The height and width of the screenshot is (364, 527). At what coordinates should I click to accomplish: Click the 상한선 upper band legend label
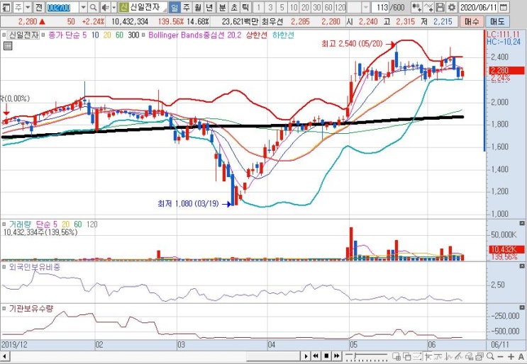click(256, 35)
